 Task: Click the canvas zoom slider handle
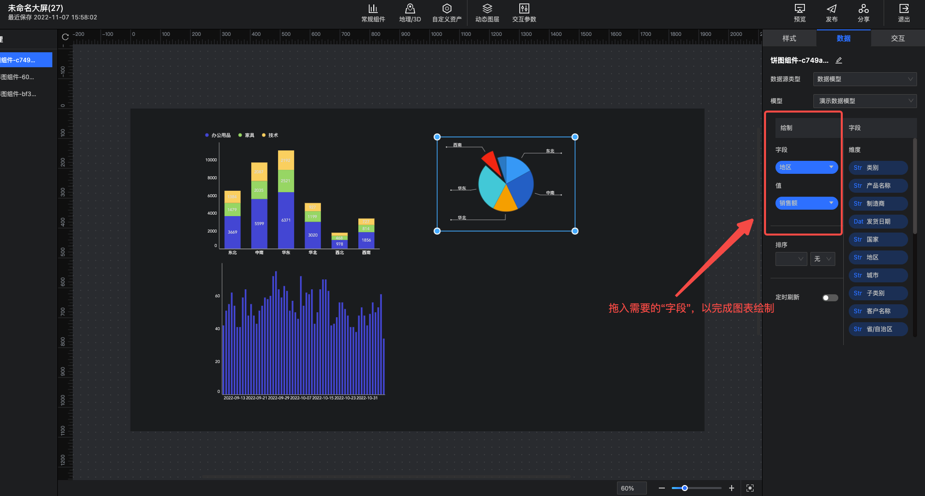tap(685, 488)
